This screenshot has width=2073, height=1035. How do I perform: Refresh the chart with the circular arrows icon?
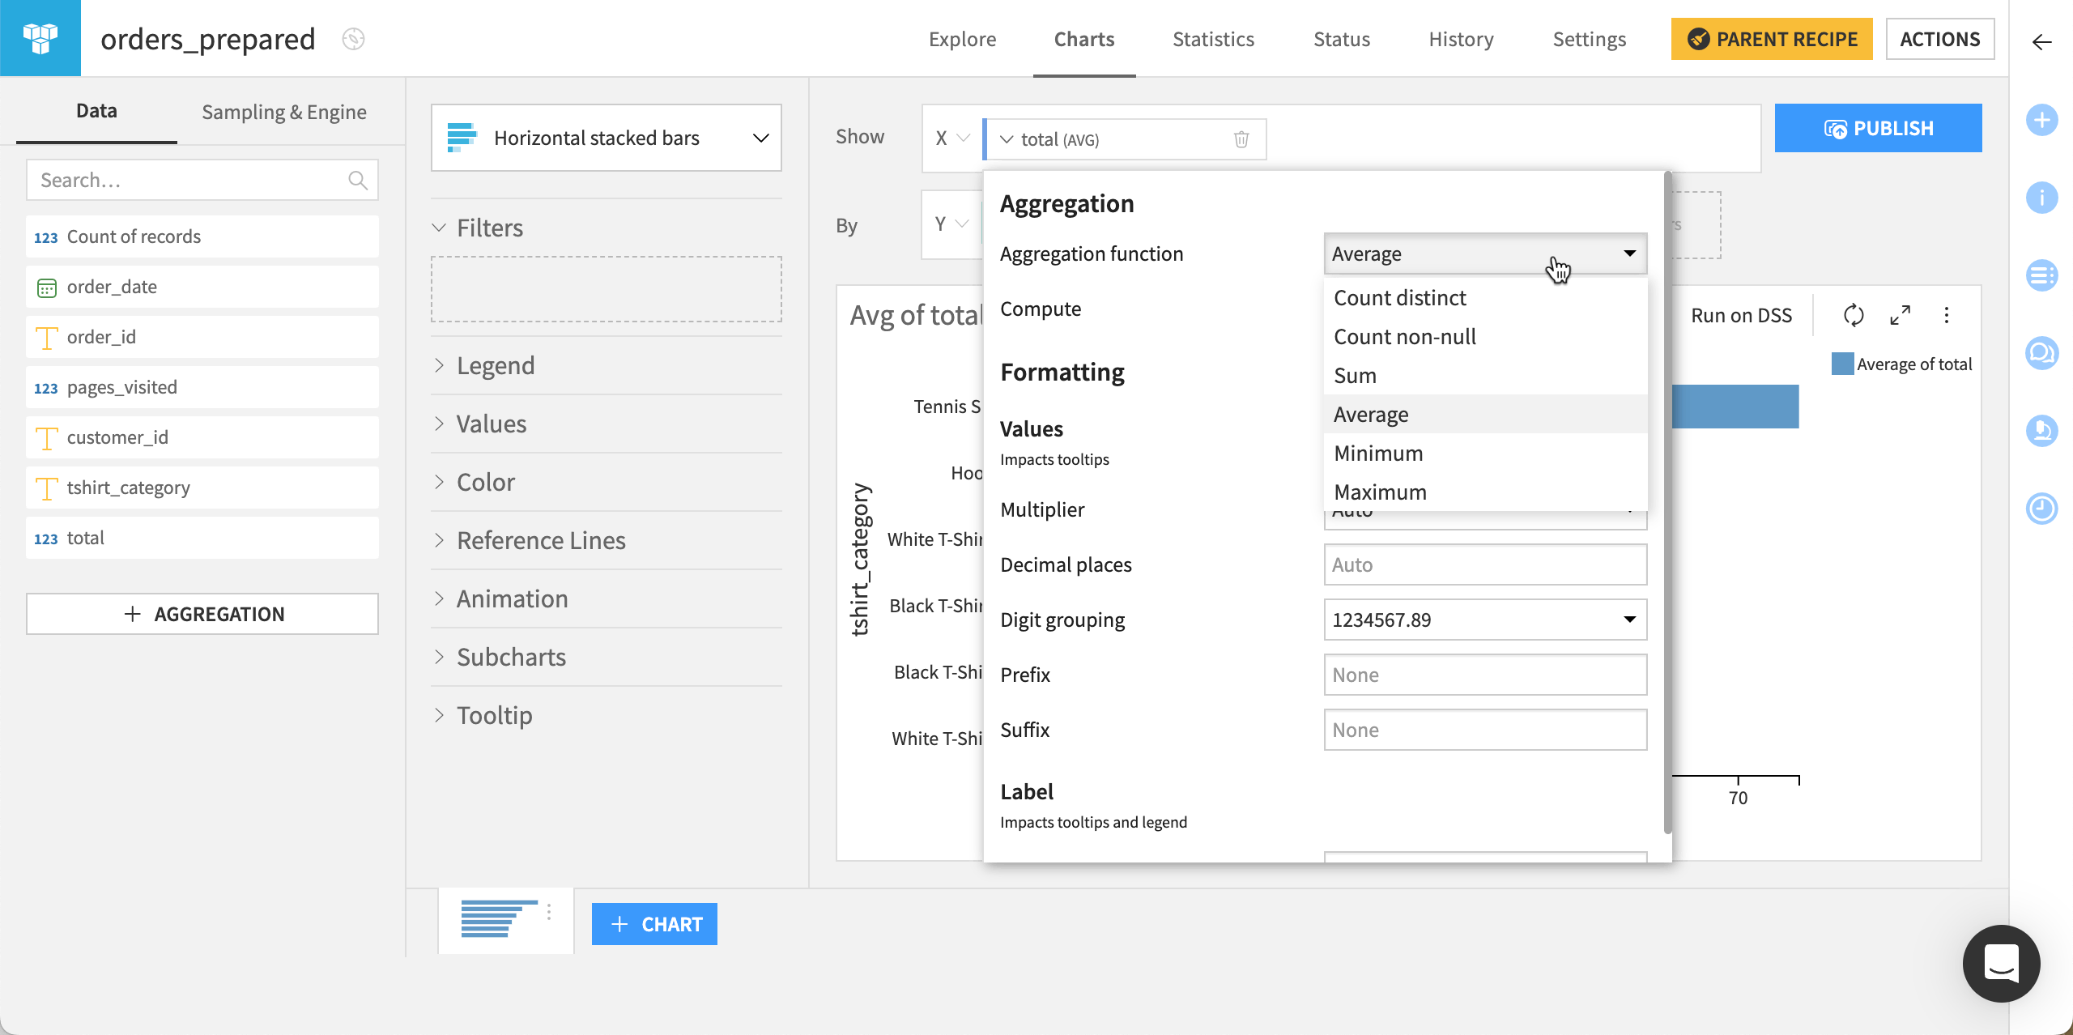1854,316
